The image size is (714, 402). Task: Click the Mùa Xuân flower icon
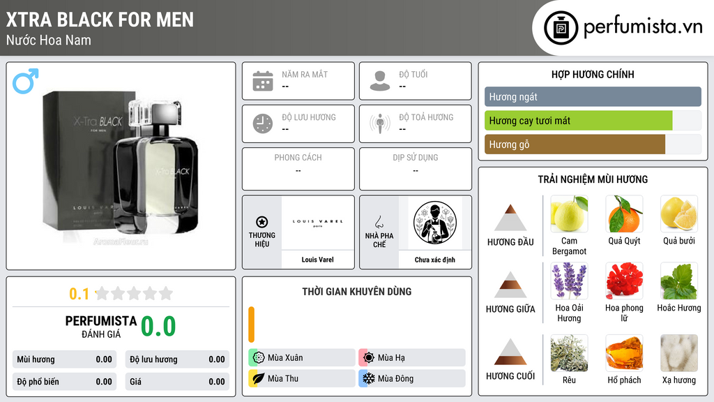click(259, 357)
